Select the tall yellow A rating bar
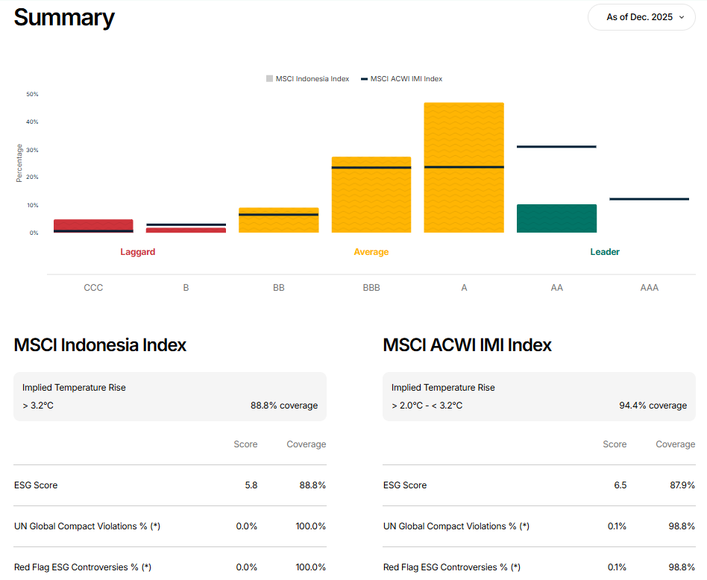The width and height of the screenshot is (707, 580). [x=464, y=168]
